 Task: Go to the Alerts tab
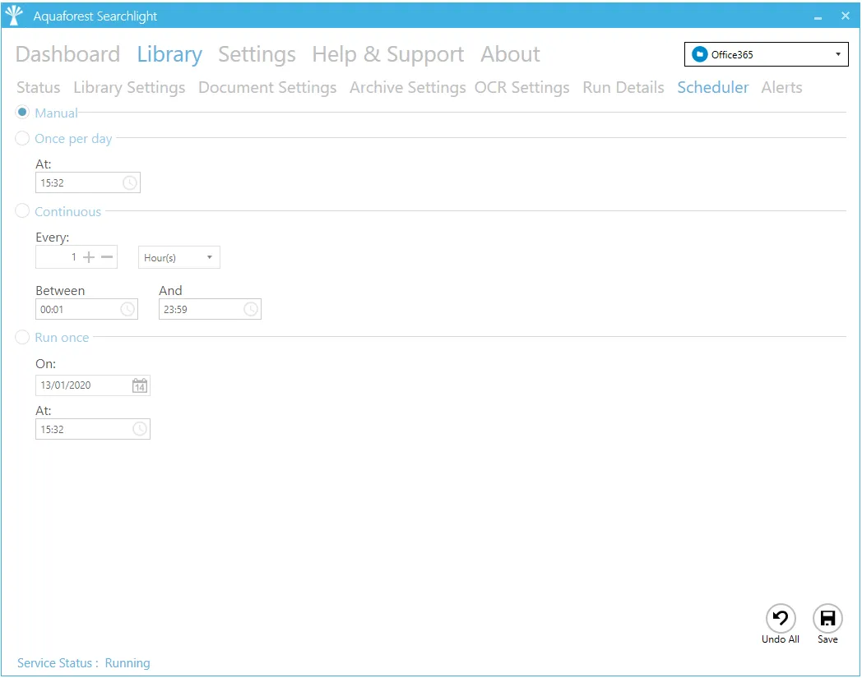click(x=781, y=88)
